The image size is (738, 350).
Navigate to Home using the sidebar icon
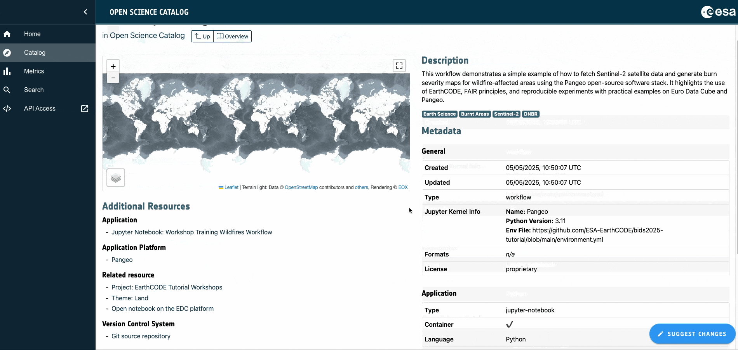click(7, 34)
